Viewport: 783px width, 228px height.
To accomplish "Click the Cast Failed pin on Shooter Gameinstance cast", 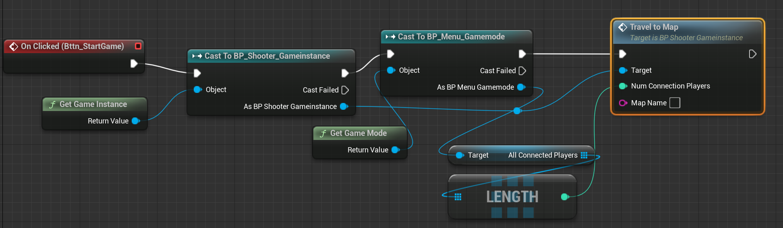I will [x=345, y=90].
